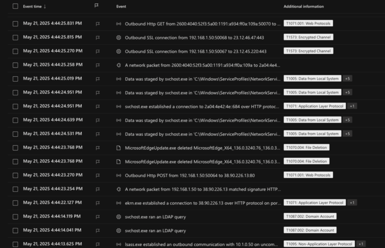The height and width of the screenshot is (248, 385).
Task: Click the Additional information column header
Action: point(303,6)
